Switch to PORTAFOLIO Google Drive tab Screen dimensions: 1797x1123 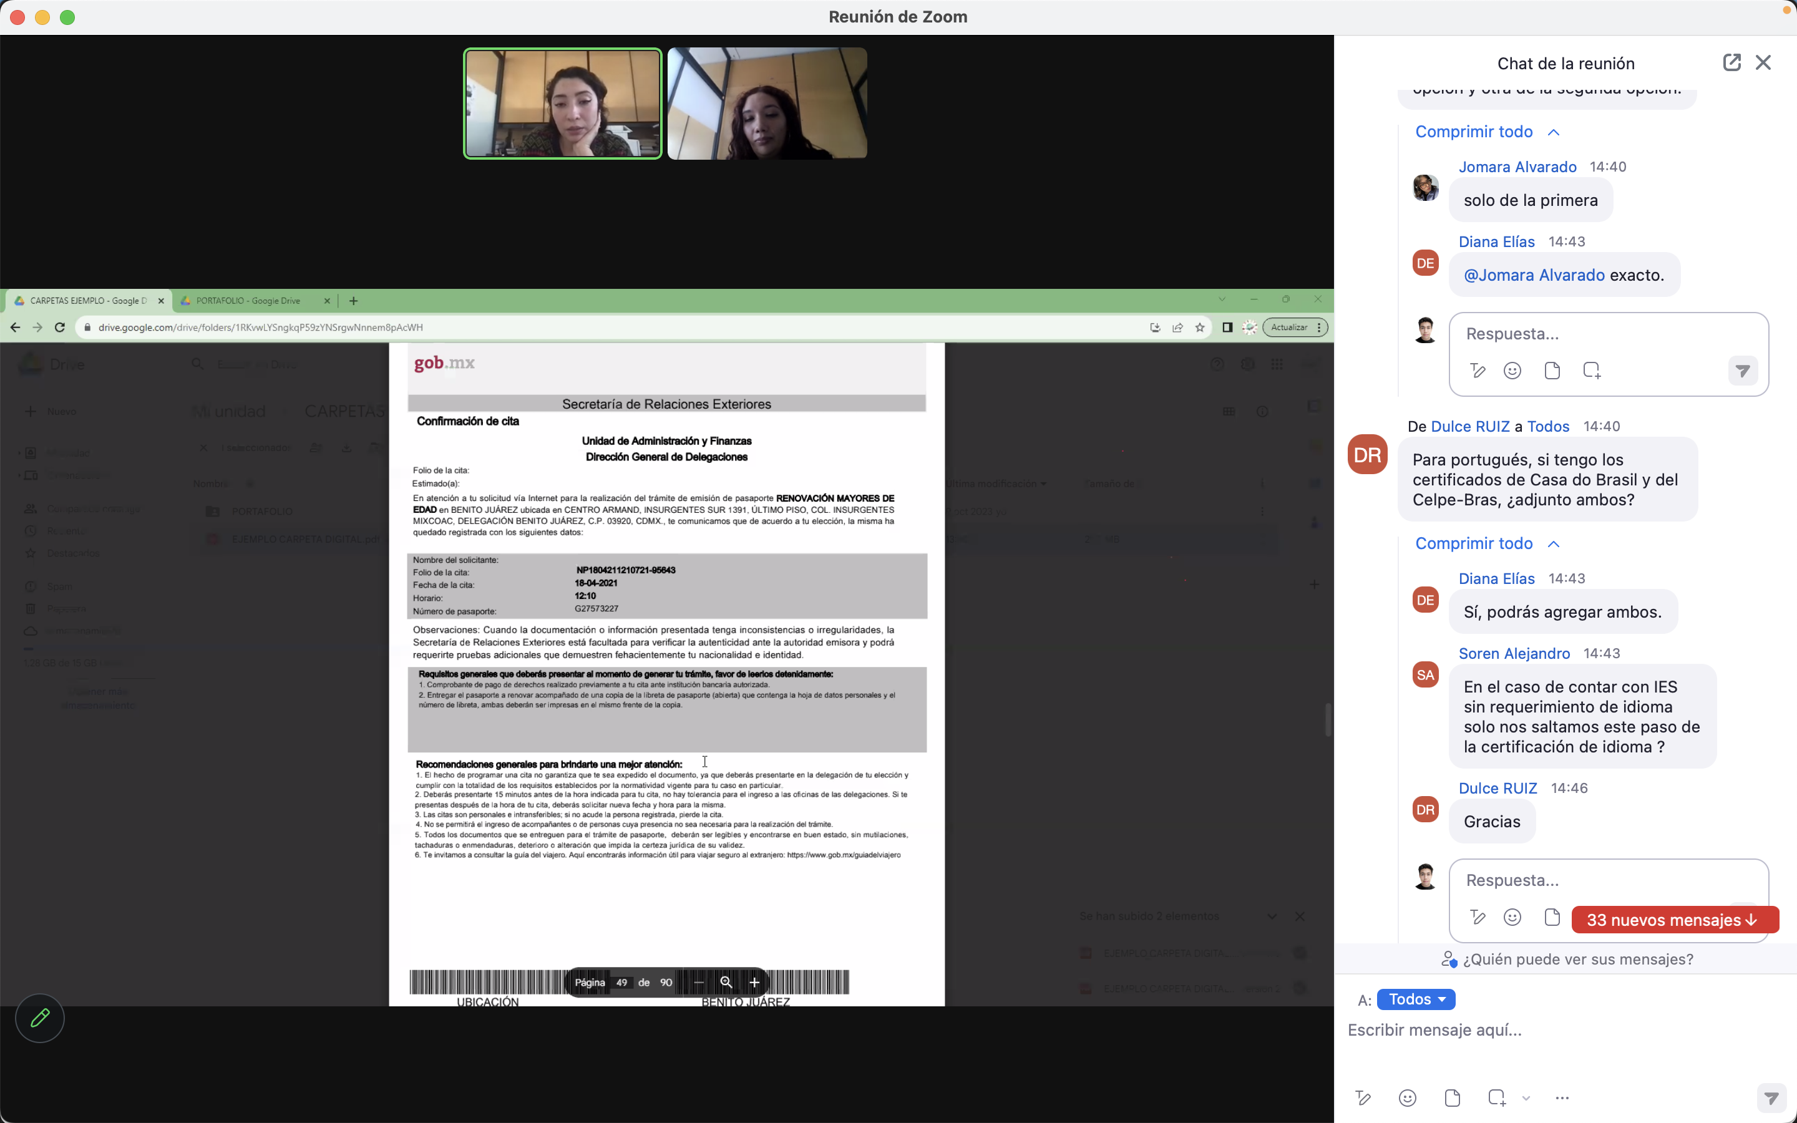(x=248, y=301)
